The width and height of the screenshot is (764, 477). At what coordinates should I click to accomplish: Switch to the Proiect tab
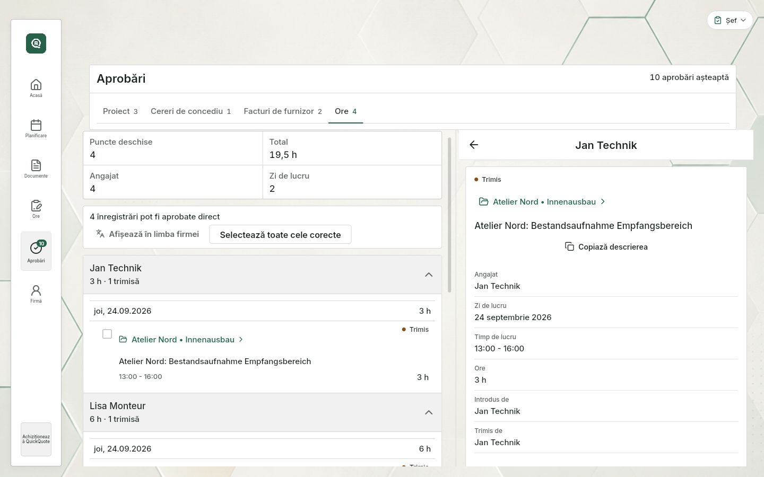pos(120,111)
